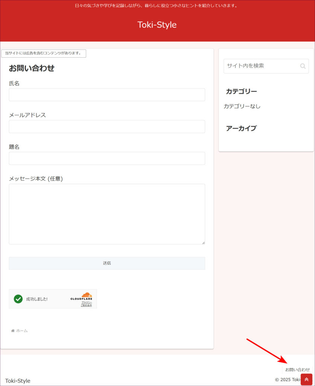Click the 氏名 name input field
This screenshot has height=386, width=315.
[x=107, y=95]
